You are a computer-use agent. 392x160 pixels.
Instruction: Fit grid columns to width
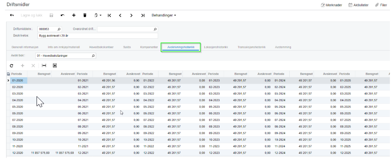pos(44,65)
